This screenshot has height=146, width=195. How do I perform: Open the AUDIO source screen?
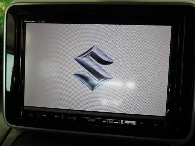coord(72,118)
